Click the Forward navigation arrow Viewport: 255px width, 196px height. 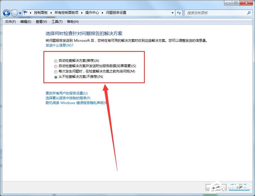coord(14,13)
